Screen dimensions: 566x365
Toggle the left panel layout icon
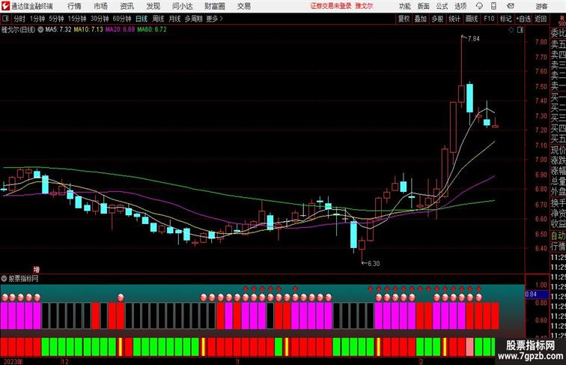tap(5, 19)
